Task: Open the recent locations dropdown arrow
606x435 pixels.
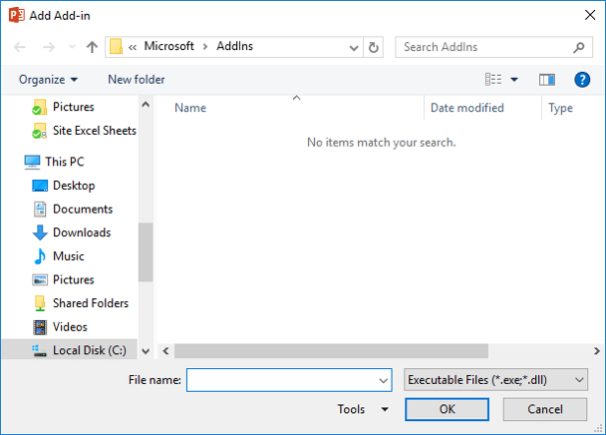Action: tap(72, 47)
